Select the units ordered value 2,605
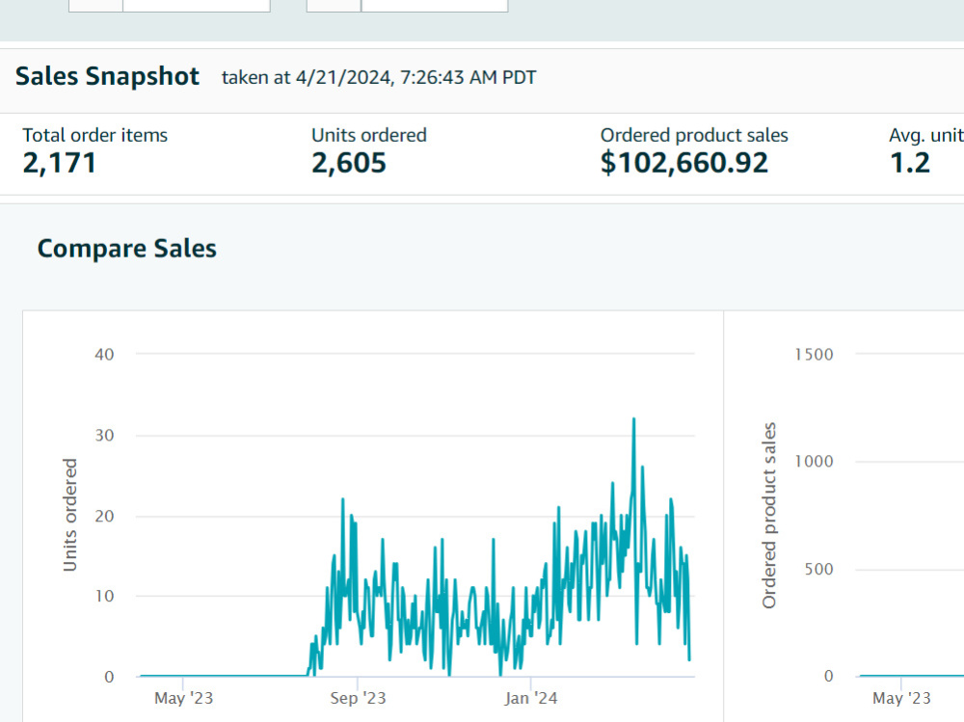 tap(349, 163)
